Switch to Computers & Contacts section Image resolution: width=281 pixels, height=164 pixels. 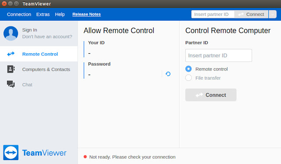click(39, 69)
